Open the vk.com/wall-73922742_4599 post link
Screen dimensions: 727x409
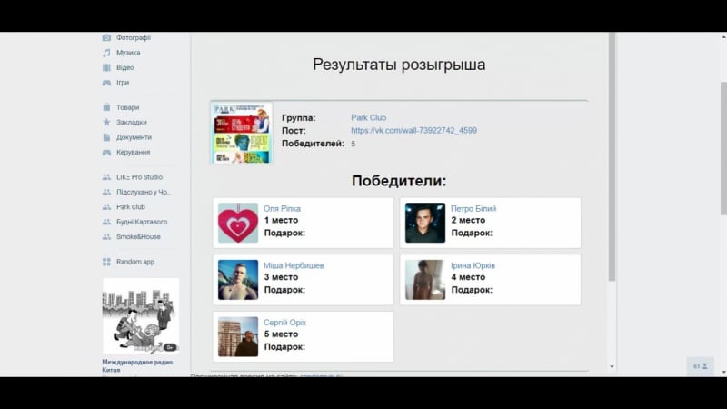click(x=413, y=130)
